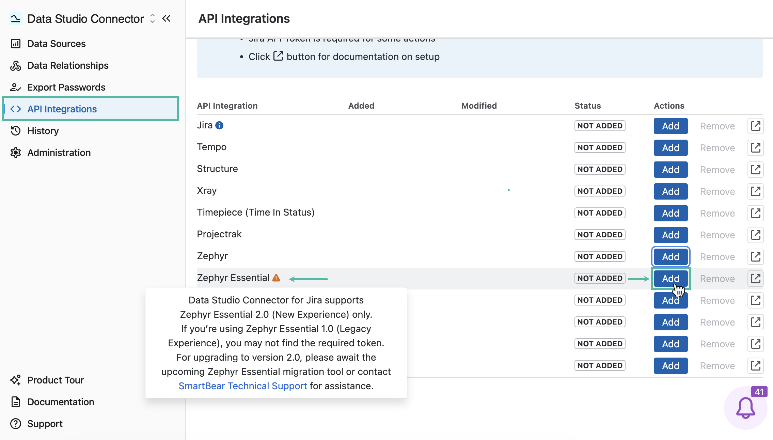The width and height of the screenshot is (773, 440).
Task: Start the Product Tour
Action: tap(55, 380)
